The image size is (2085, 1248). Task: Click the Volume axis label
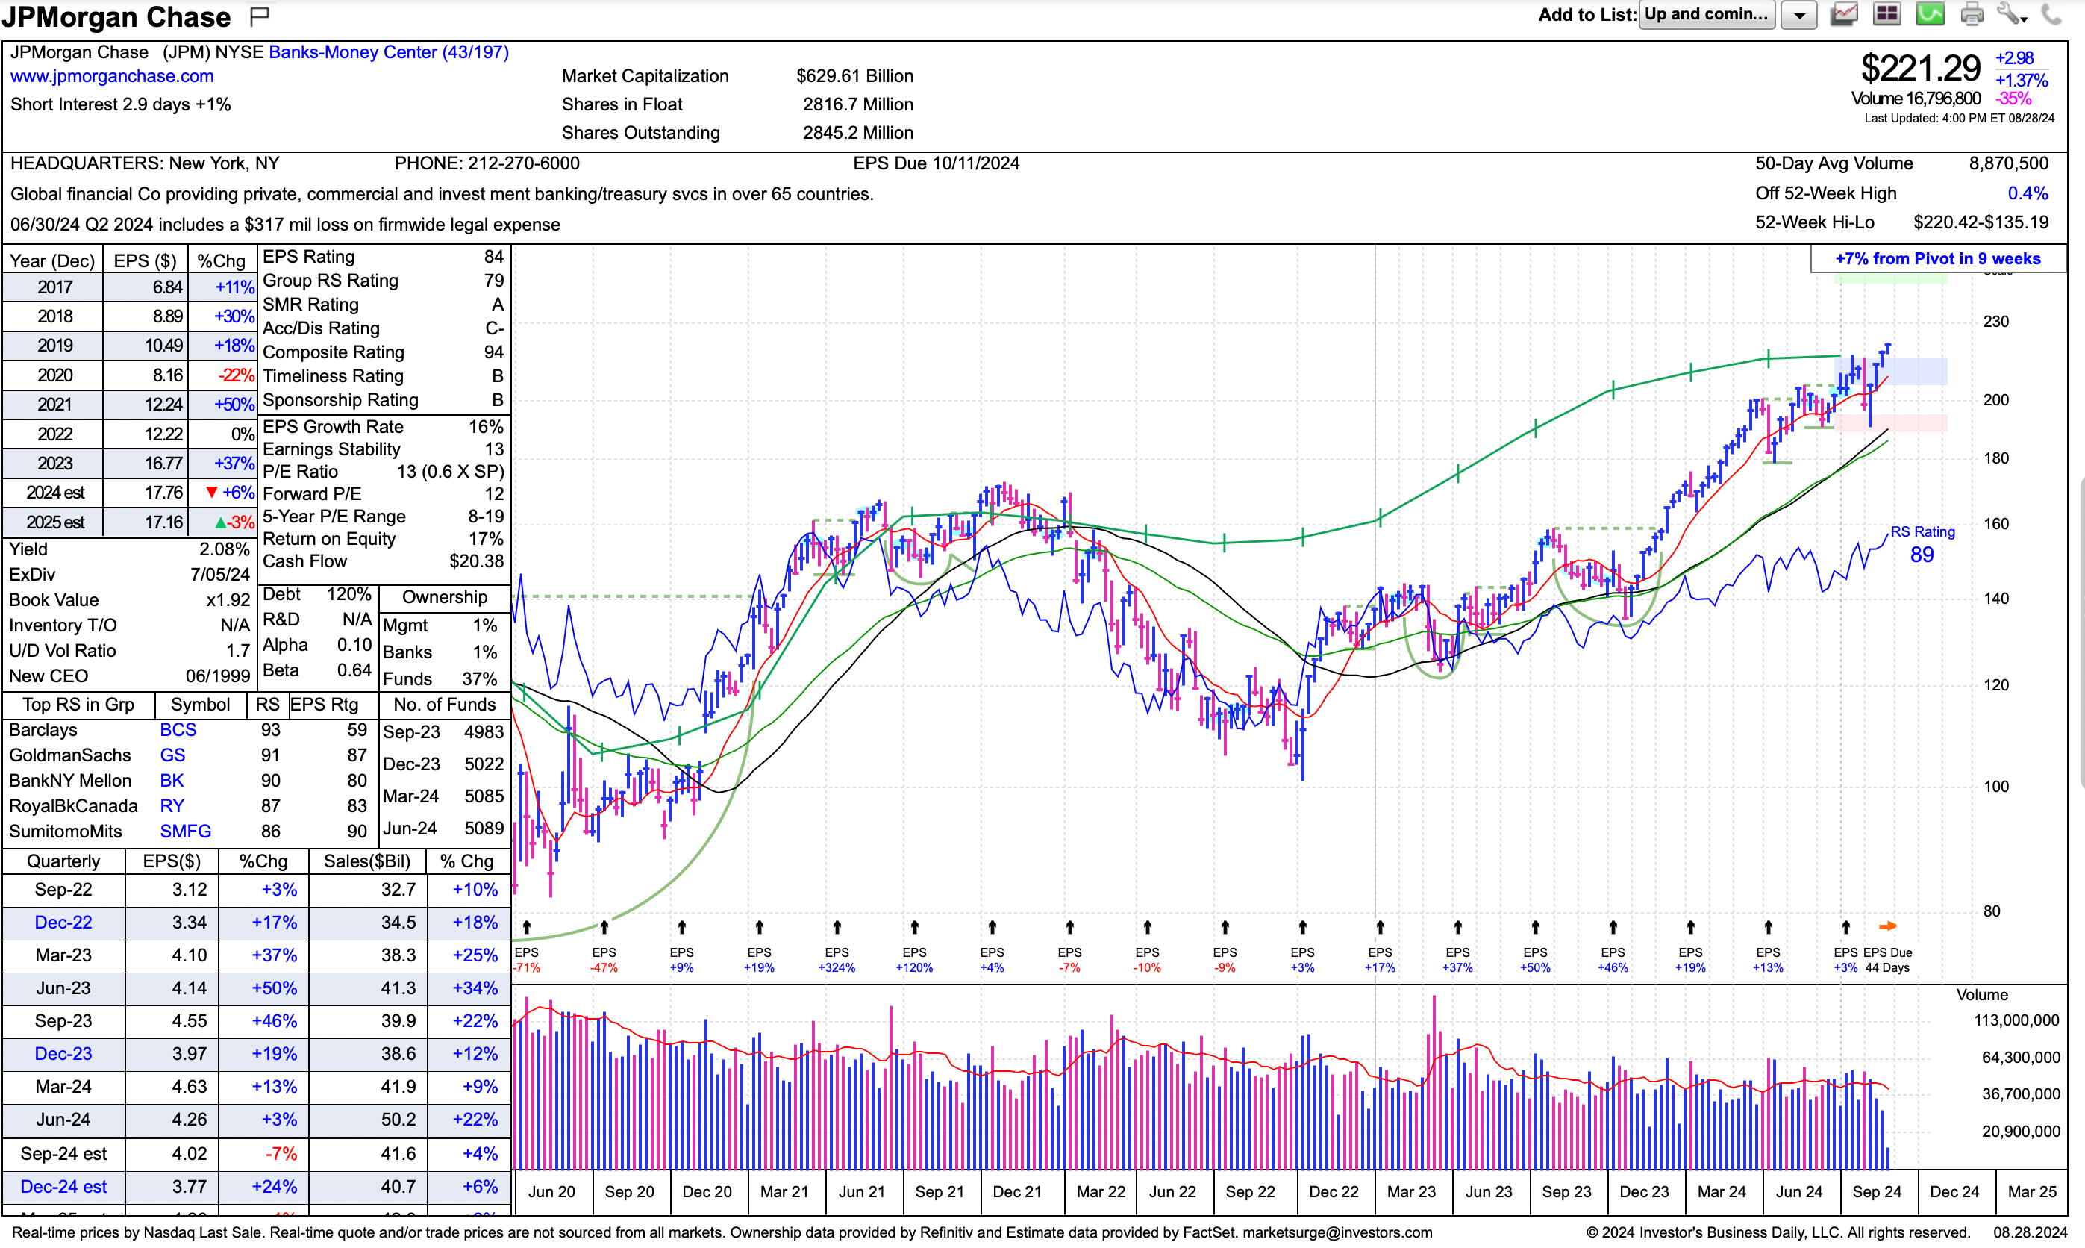(1981, 995)
